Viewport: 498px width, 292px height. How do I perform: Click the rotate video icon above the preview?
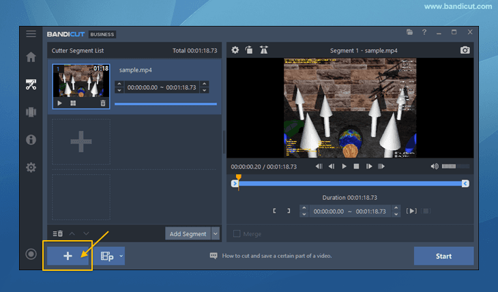[249, 50]
